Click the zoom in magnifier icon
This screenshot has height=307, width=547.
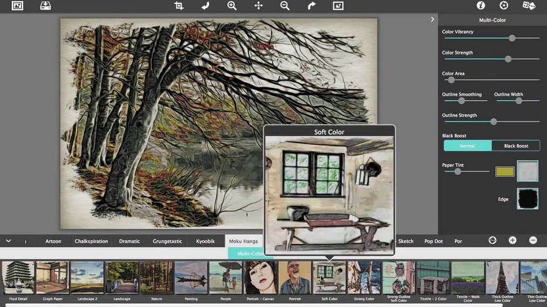click(x=232, y=6)
